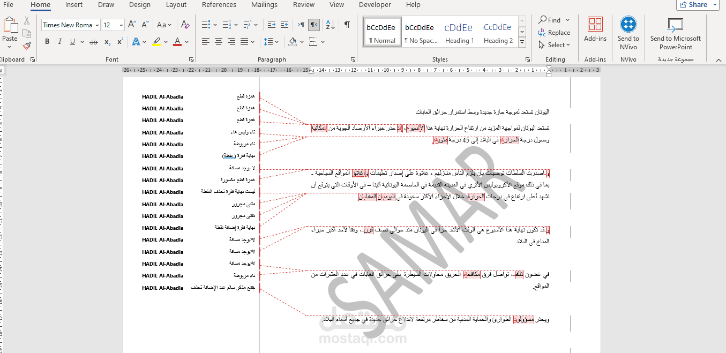Center align the text
This screenshot has height=353, width=726.
pos(219,42)
